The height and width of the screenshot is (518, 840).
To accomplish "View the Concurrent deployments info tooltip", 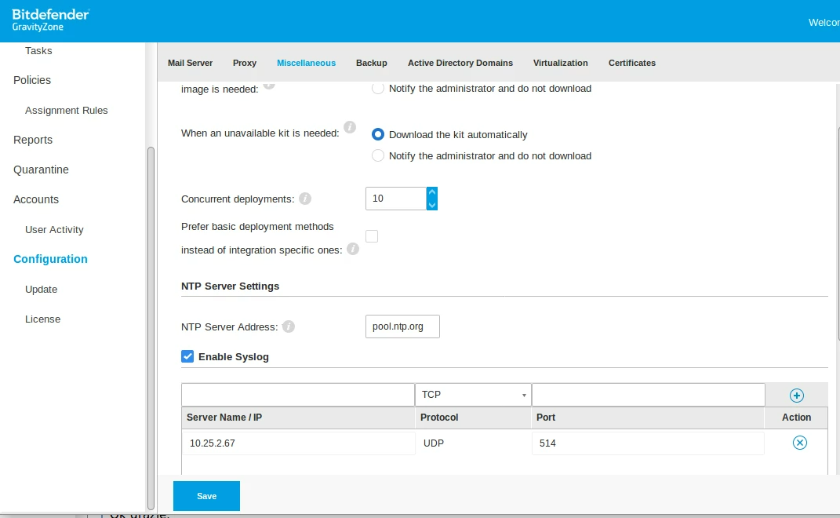I will click(x=304, y=199).
